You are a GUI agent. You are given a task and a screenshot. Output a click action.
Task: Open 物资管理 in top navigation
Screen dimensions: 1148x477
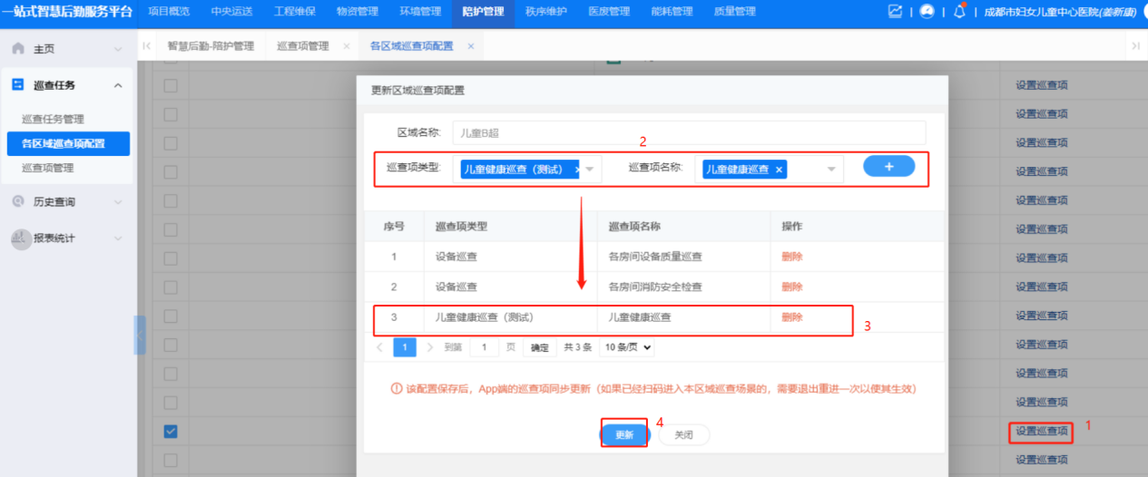point(358,12)
